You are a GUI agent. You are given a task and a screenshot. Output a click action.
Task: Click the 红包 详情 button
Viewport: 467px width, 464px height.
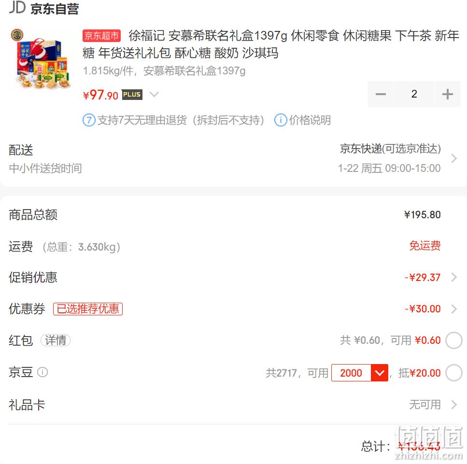pos(56,340)
